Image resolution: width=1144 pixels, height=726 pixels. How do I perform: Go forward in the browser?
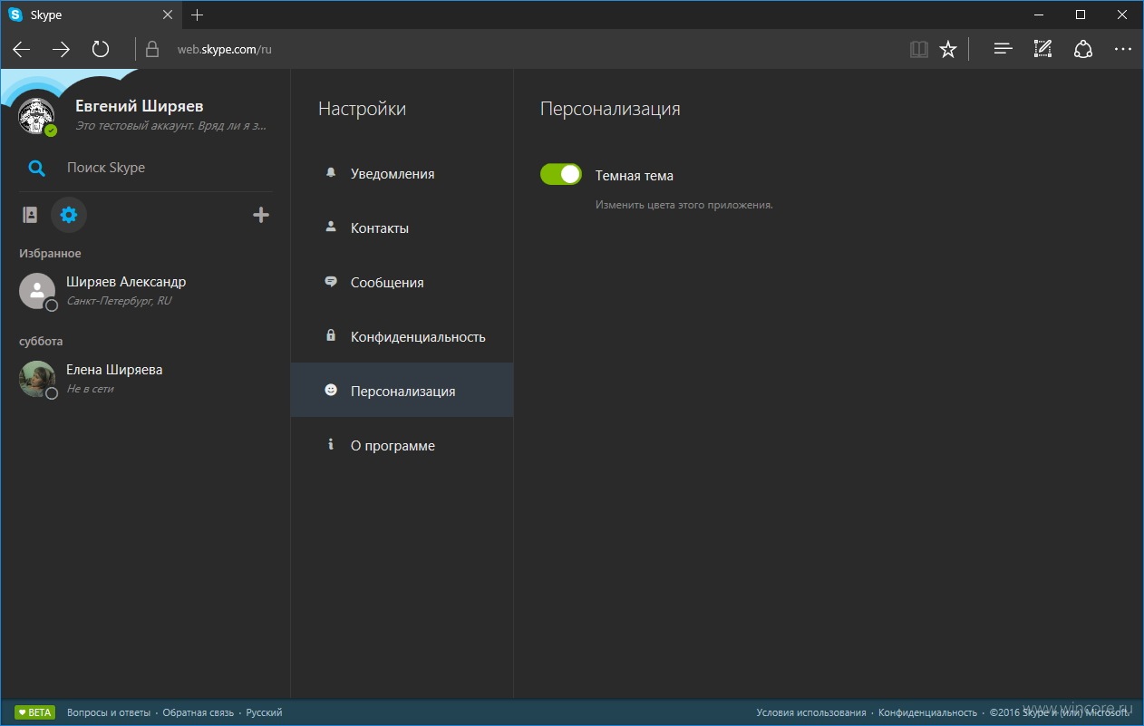(x=61, y=49)
